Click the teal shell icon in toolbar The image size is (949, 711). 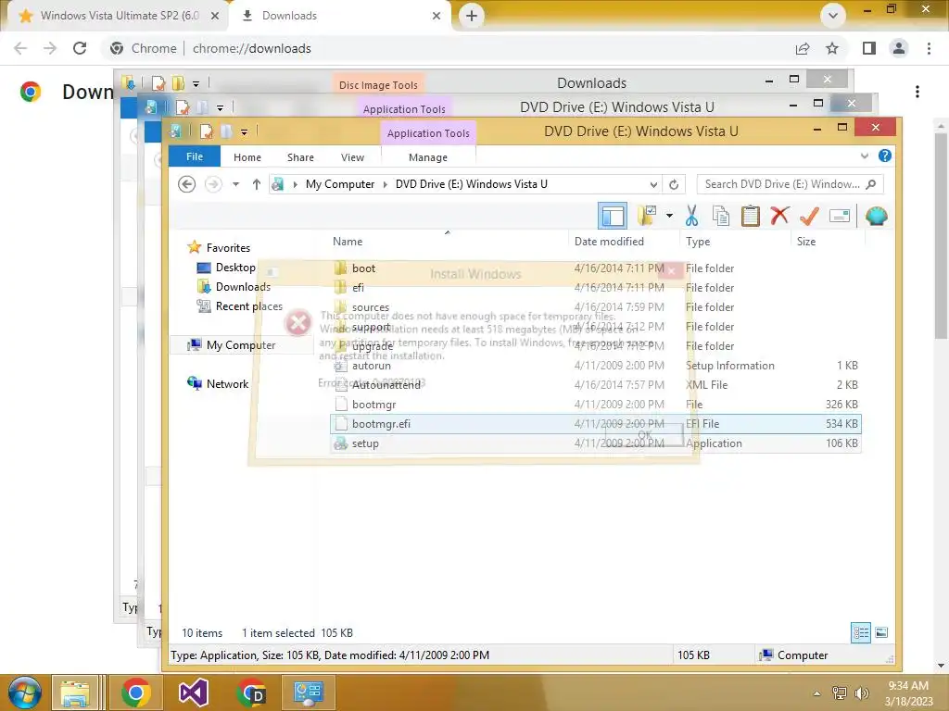(876, 215)
